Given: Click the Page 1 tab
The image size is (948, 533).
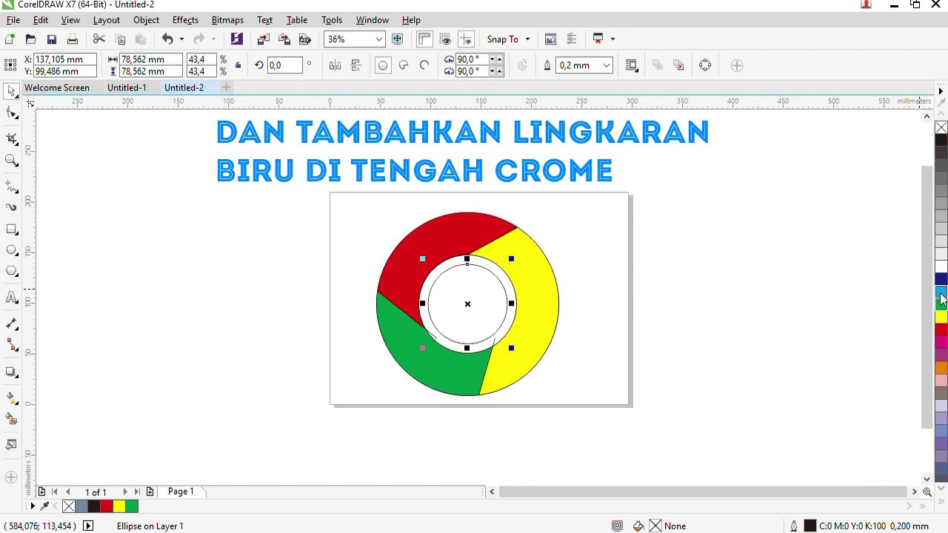Looking at the screenshot, I should click(181, 492).
